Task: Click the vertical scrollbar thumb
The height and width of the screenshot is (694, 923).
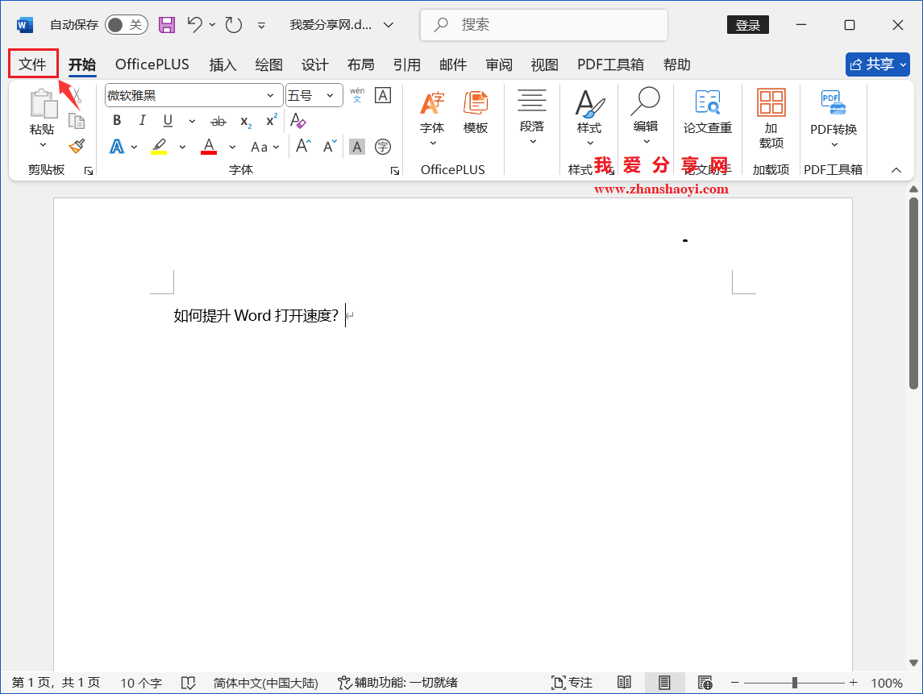Action: 913,293
